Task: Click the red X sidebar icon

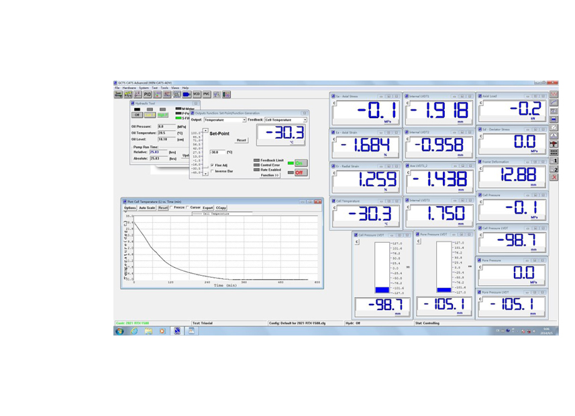Action: 554,177
